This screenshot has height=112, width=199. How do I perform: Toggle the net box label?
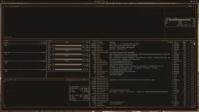(x=6, y=80)
